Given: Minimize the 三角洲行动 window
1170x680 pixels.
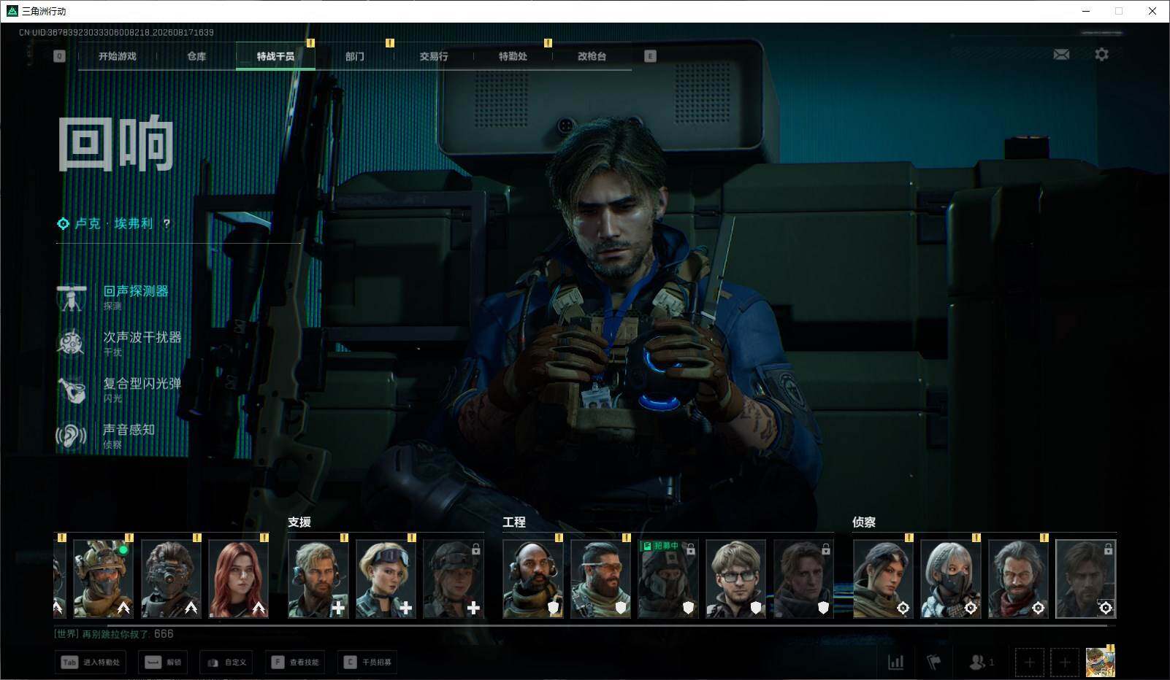Looking at the screenshot, I should 1085,11.
